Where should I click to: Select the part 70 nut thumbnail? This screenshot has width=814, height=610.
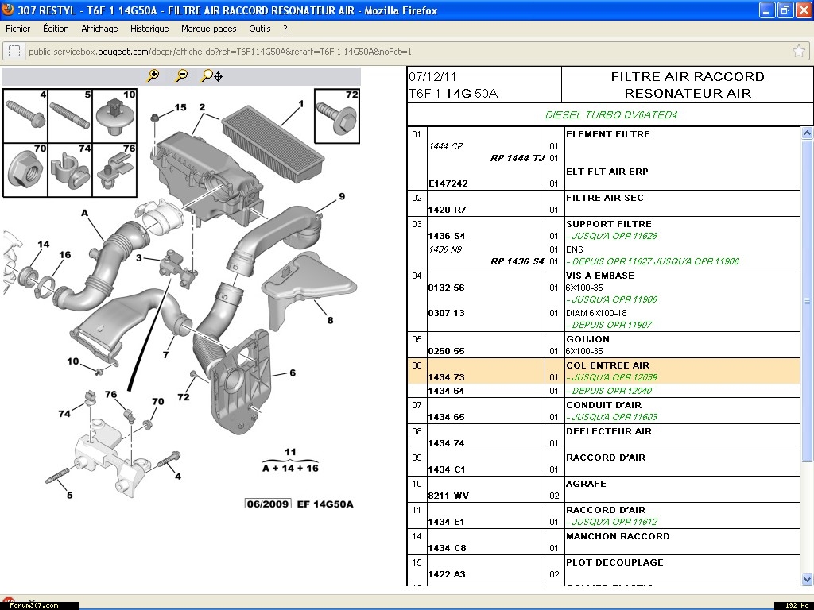point(25,169)
